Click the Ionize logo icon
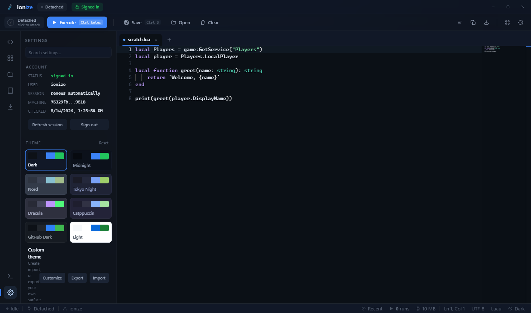 (10, 7)
